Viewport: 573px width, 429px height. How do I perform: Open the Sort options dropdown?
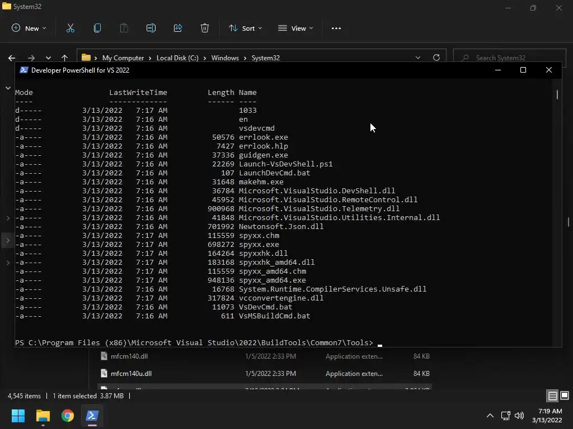(246, 28)
